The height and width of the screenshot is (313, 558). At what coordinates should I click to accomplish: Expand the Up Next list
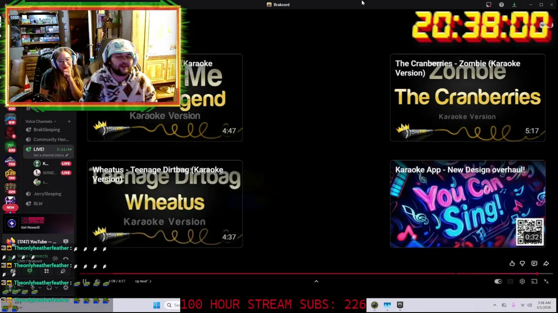click(x=143, y=281)
